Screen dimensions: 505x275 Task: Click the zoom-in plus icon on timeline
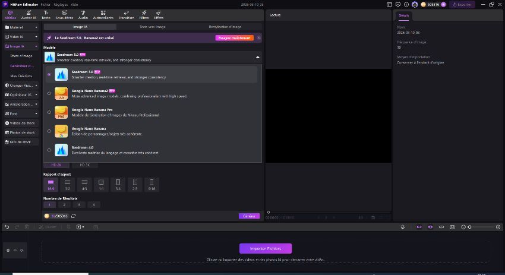point(498,227)
